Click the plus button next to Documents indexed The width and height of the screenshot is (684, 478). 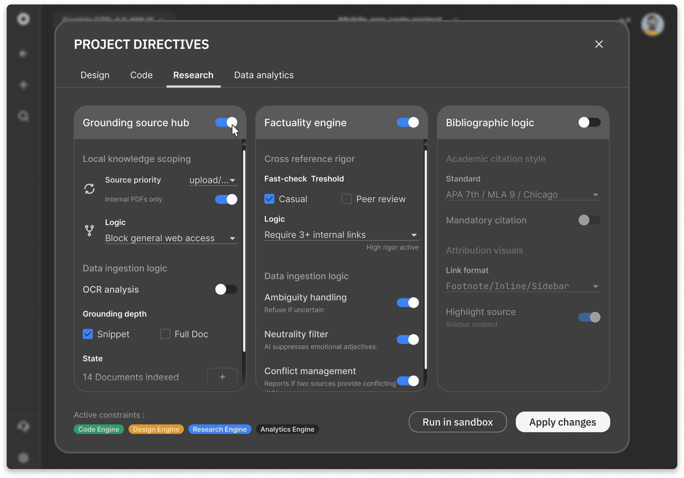222,377
